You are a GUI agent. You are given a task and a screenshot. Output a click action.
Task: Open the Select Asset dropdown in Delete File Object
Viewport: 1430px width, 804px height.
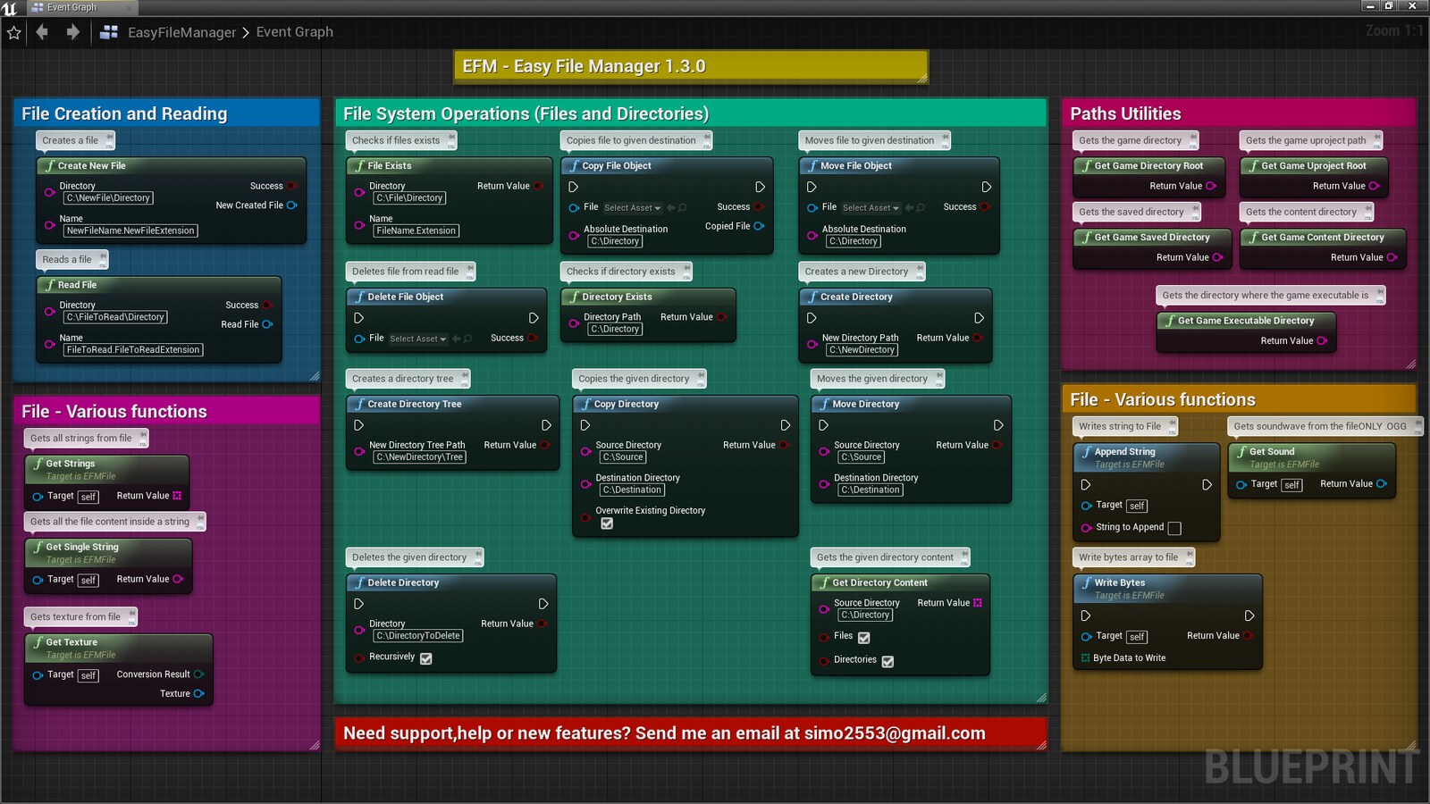pos(416,339)
